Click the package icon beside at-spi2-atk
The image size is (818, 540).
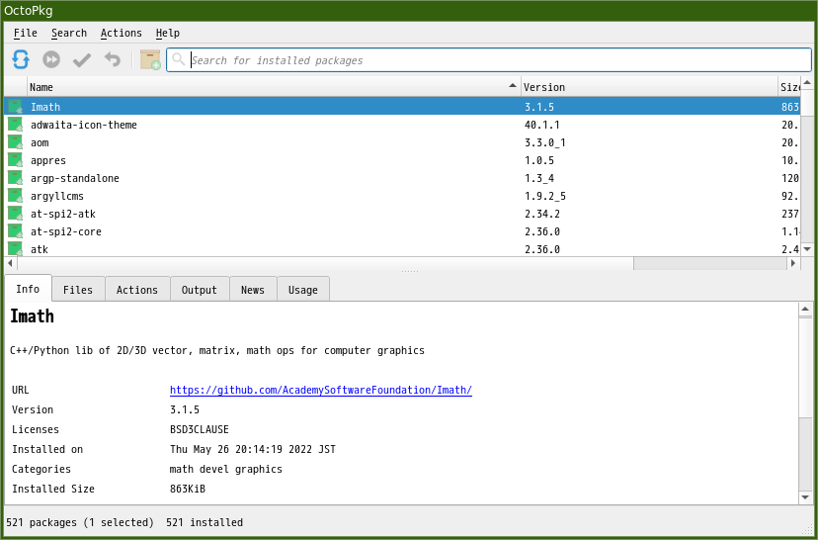[x=16, y=213]
